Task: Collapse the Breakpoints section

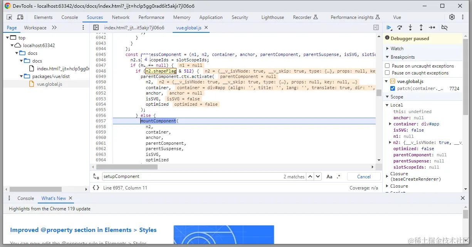Action: 388,57
